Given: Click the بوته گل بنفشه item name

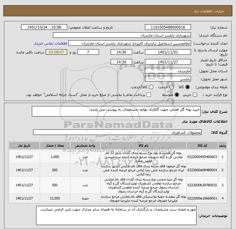Looking at the screenshot, I should 143,199.
